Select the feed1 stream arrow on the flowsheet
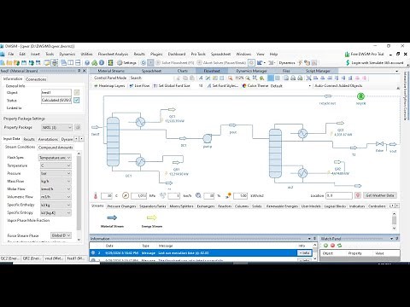The height and width of the screenshot is (307, 410). click(x=95, y=127)
